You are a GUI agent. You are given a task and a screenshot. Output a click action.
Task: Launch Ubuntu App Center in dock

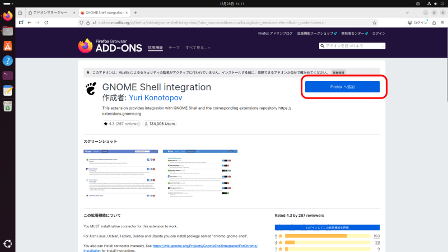click(8, 46)
